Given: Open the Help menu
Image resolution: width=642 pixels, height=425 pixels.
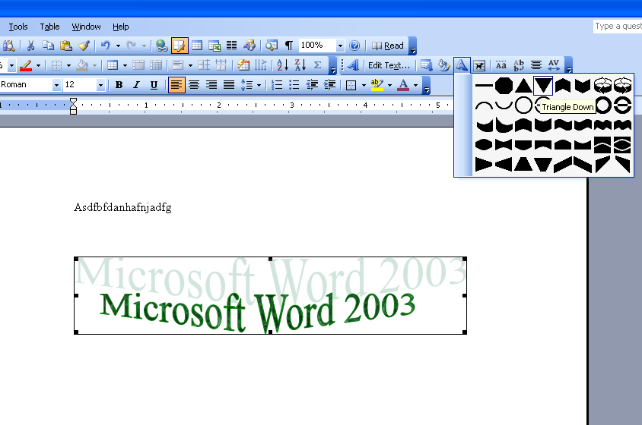Looking at the screenshot, I should 120,27.
